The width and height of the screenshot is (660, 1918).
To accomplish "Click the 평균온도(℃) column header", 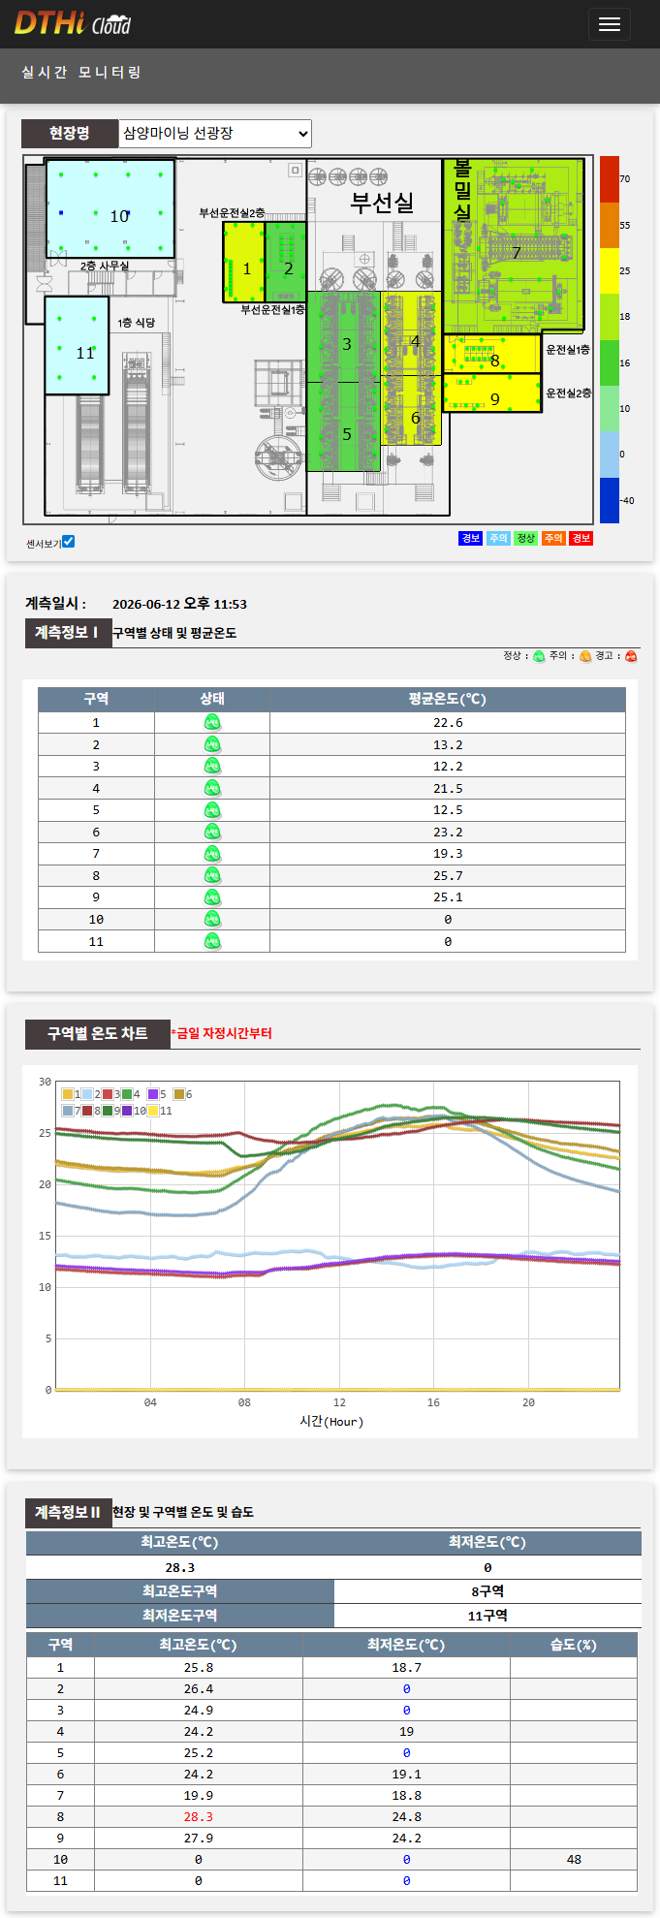I will click(448, 699).
